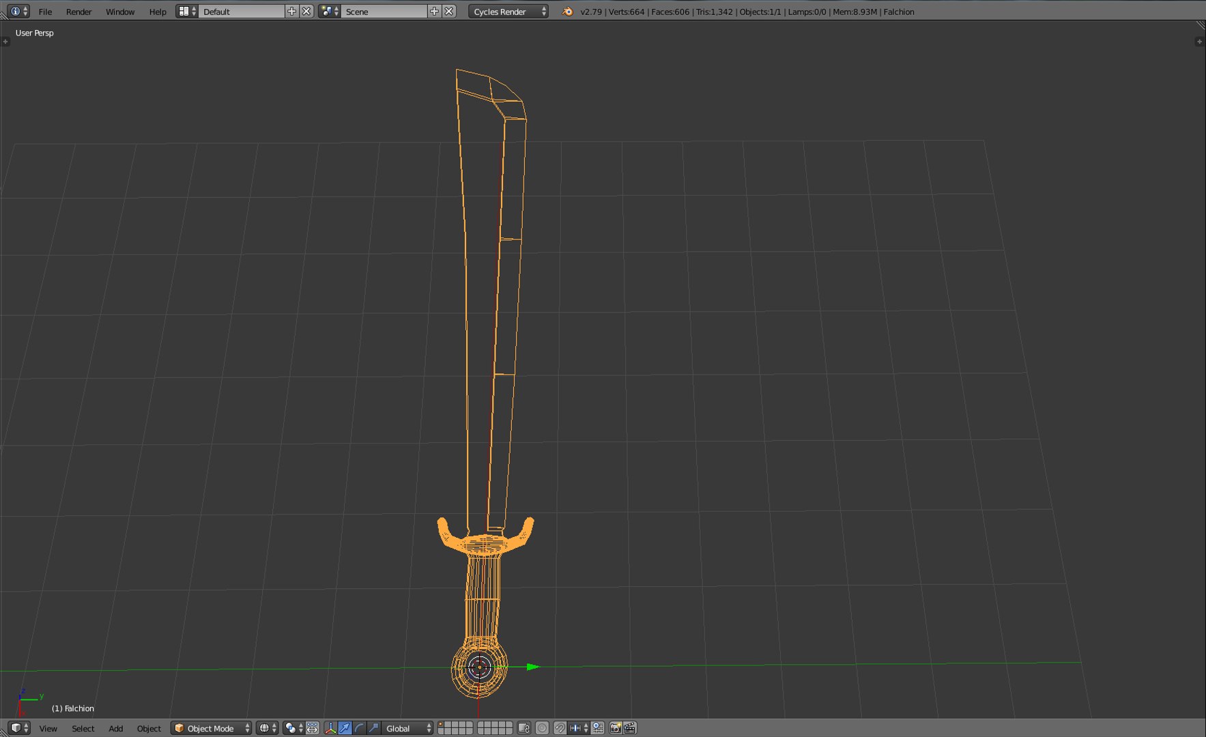This screenshot has width=1206, height=737.
Task: Click the green Y-axis manipulator arrow
Action: 533,667
